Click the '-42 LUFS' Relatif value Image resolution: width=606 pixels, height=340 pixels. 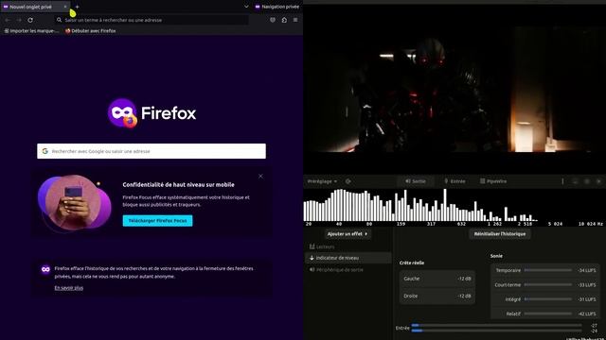pyautogui.click(x=587, y=314)
